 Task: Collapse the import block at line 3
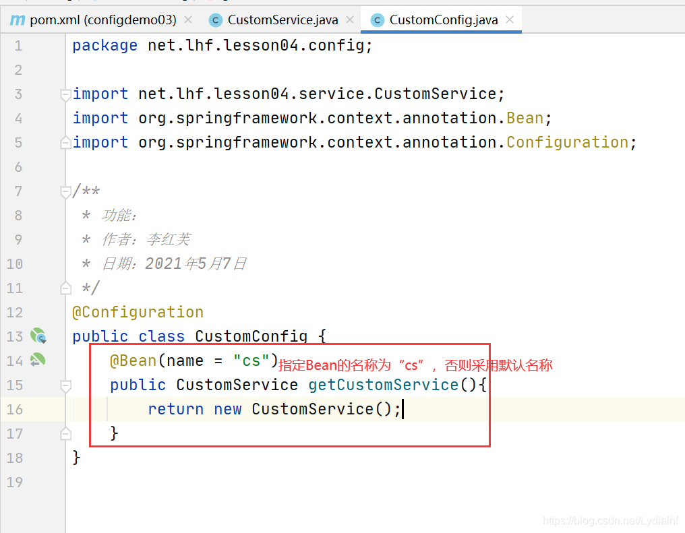pyautogui.click(x=65, y=95)
